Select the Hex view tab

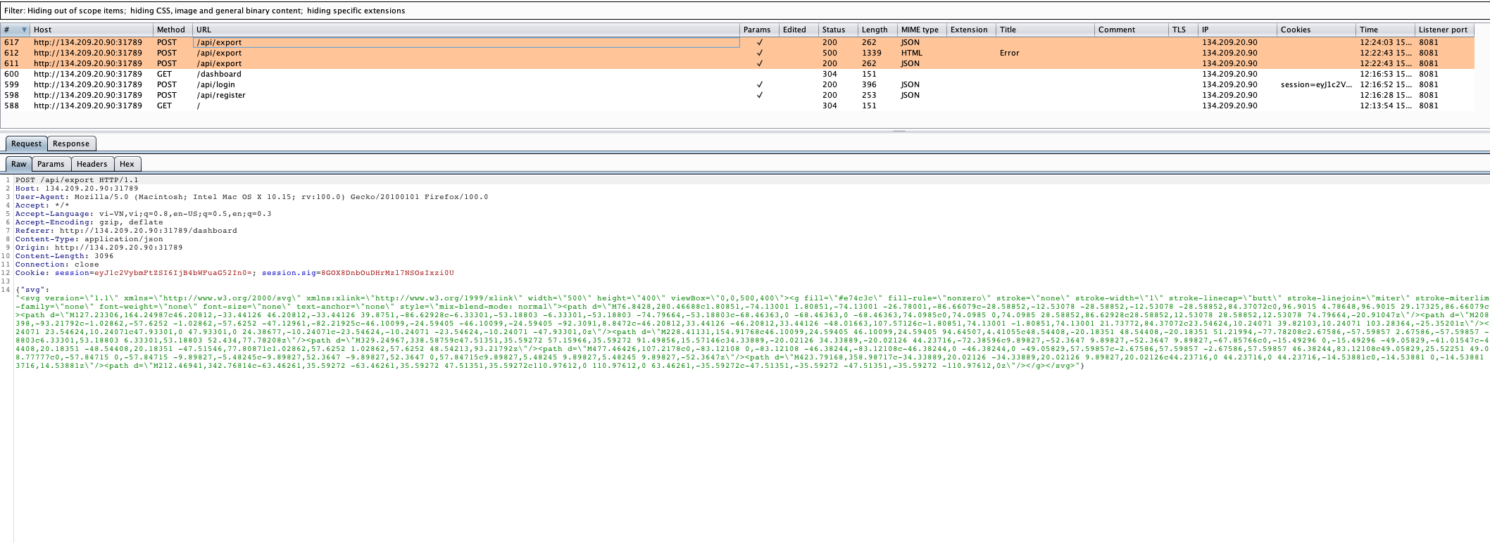point(127,164)
